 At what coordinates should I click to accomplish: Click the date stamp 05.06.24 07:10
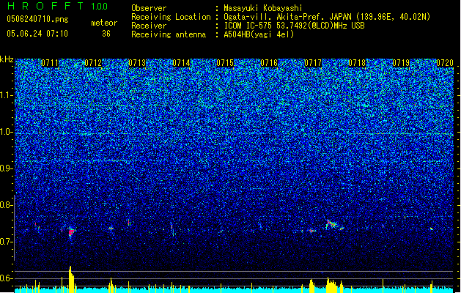point(37,34)
